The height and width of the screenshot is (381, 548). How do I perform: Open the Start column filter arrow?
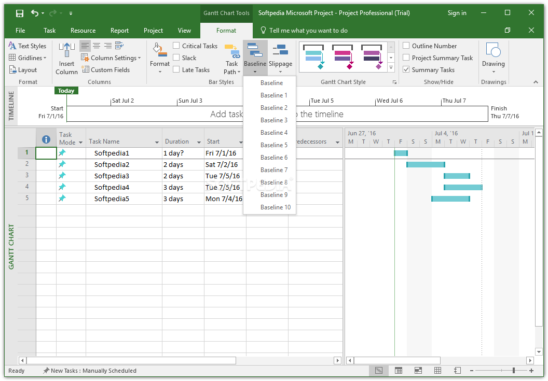(x=241, y=143)
